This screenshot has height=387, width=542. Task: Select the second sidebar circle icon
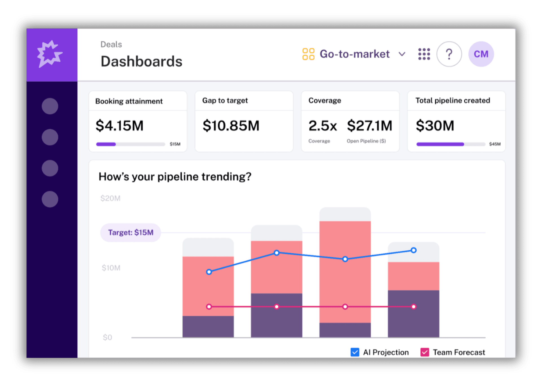pos(50,137)
